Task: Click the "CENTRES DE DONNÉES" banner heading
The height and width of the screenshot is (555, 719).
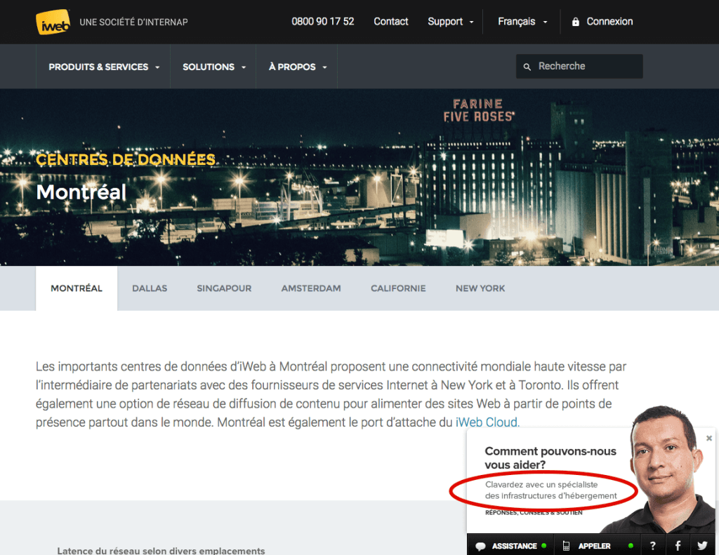Action: coord(126,159)
